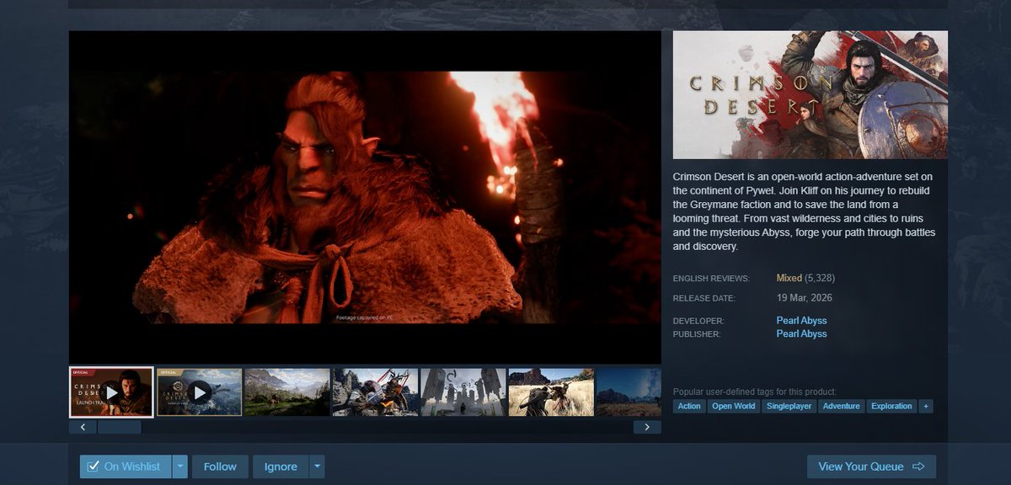Select the partially visible last screenshot thumbnail
The width and height of the screenshot is (1011, 485).
tap(629, 392)
